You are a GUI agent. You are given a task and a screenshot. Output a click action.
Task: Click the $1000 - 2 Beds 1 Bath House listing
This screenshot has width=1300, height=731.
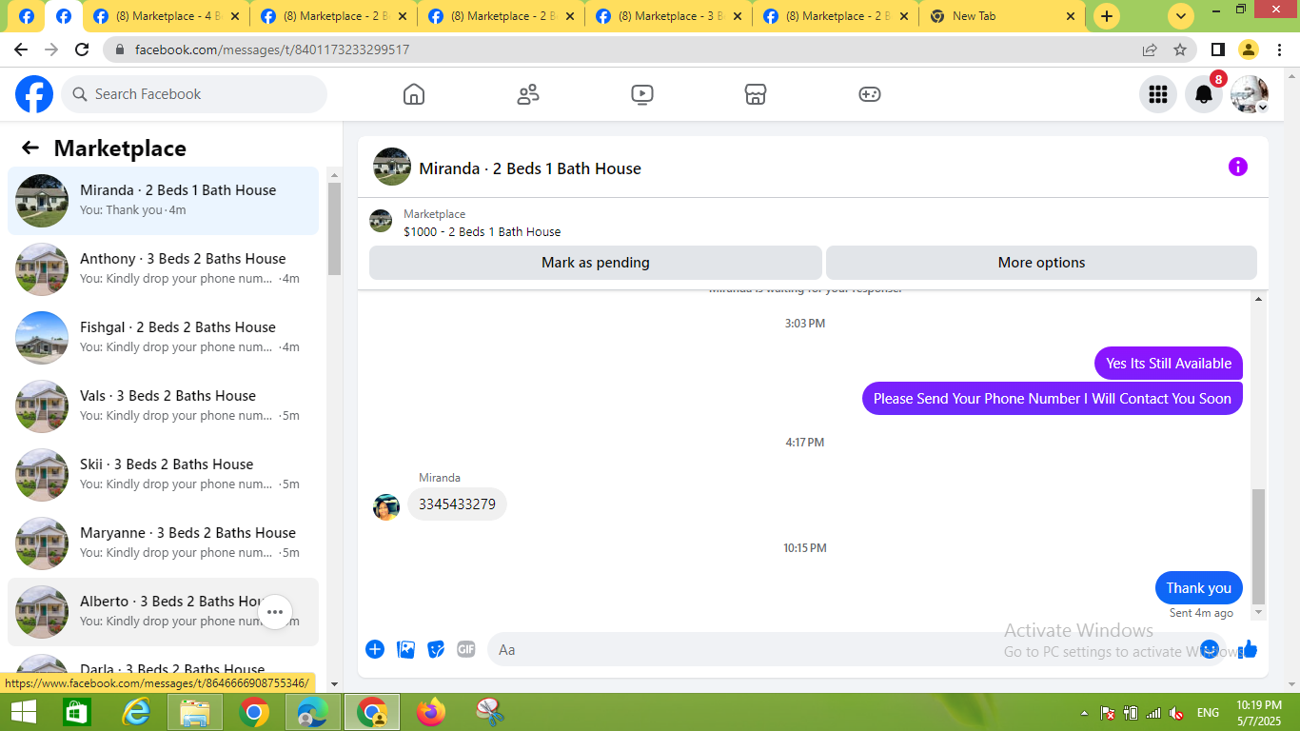482,231
